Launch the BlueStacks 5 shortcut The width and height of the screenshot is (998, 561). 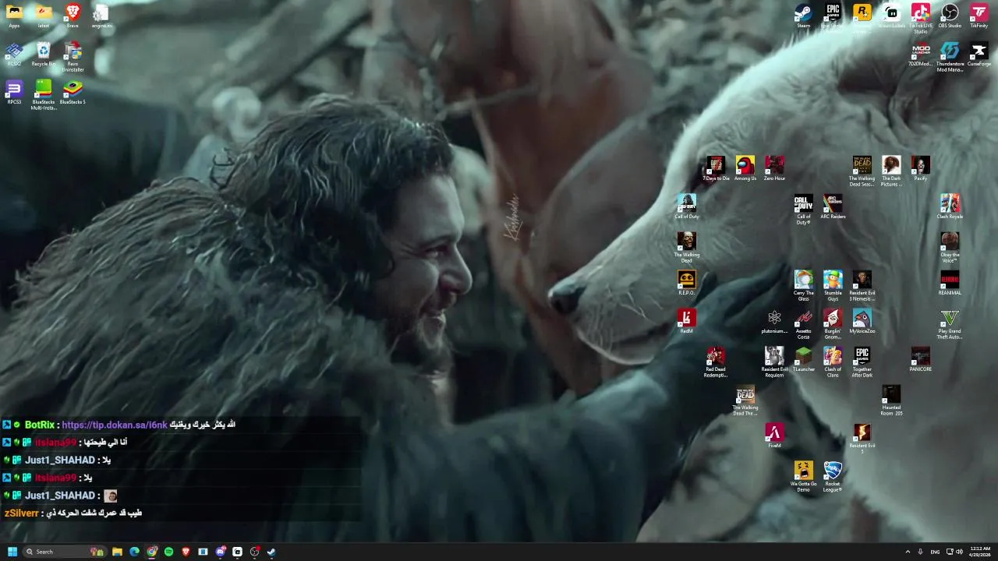pyautogui.click(x=73, y=92)
